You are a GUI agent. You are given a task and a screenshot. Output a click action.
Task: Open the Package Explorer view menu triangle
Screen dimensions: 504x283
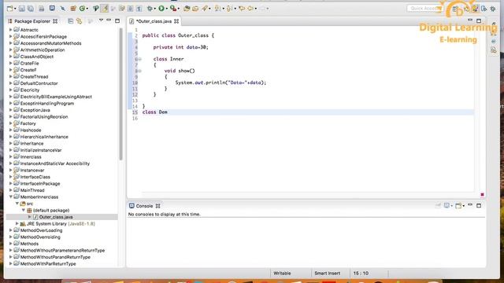101,20
